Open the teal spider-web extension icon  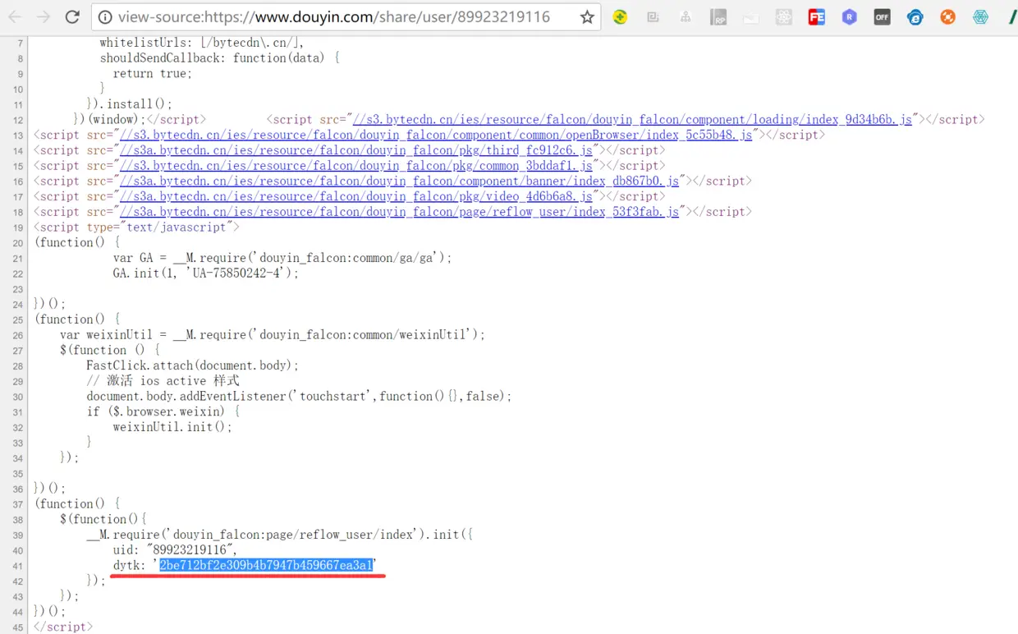[981, 17]
